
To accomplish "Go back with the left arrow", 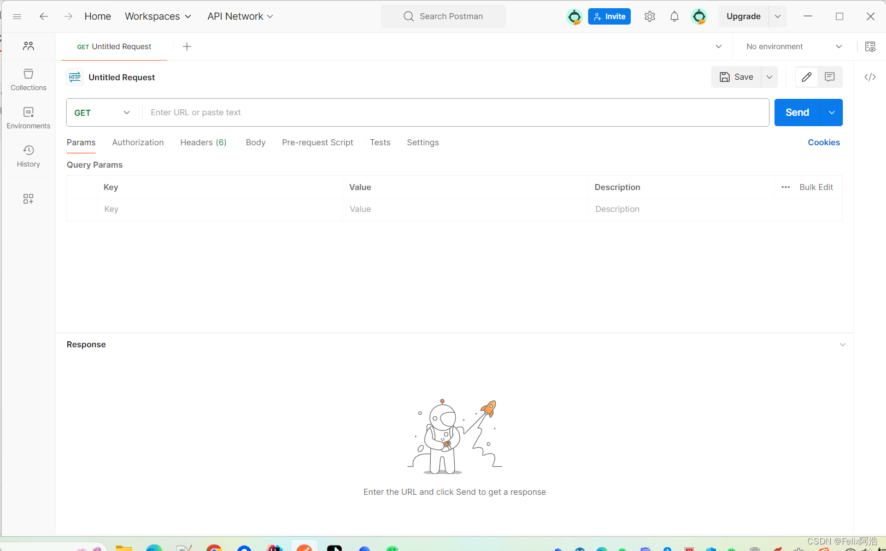I will (44, 16).
